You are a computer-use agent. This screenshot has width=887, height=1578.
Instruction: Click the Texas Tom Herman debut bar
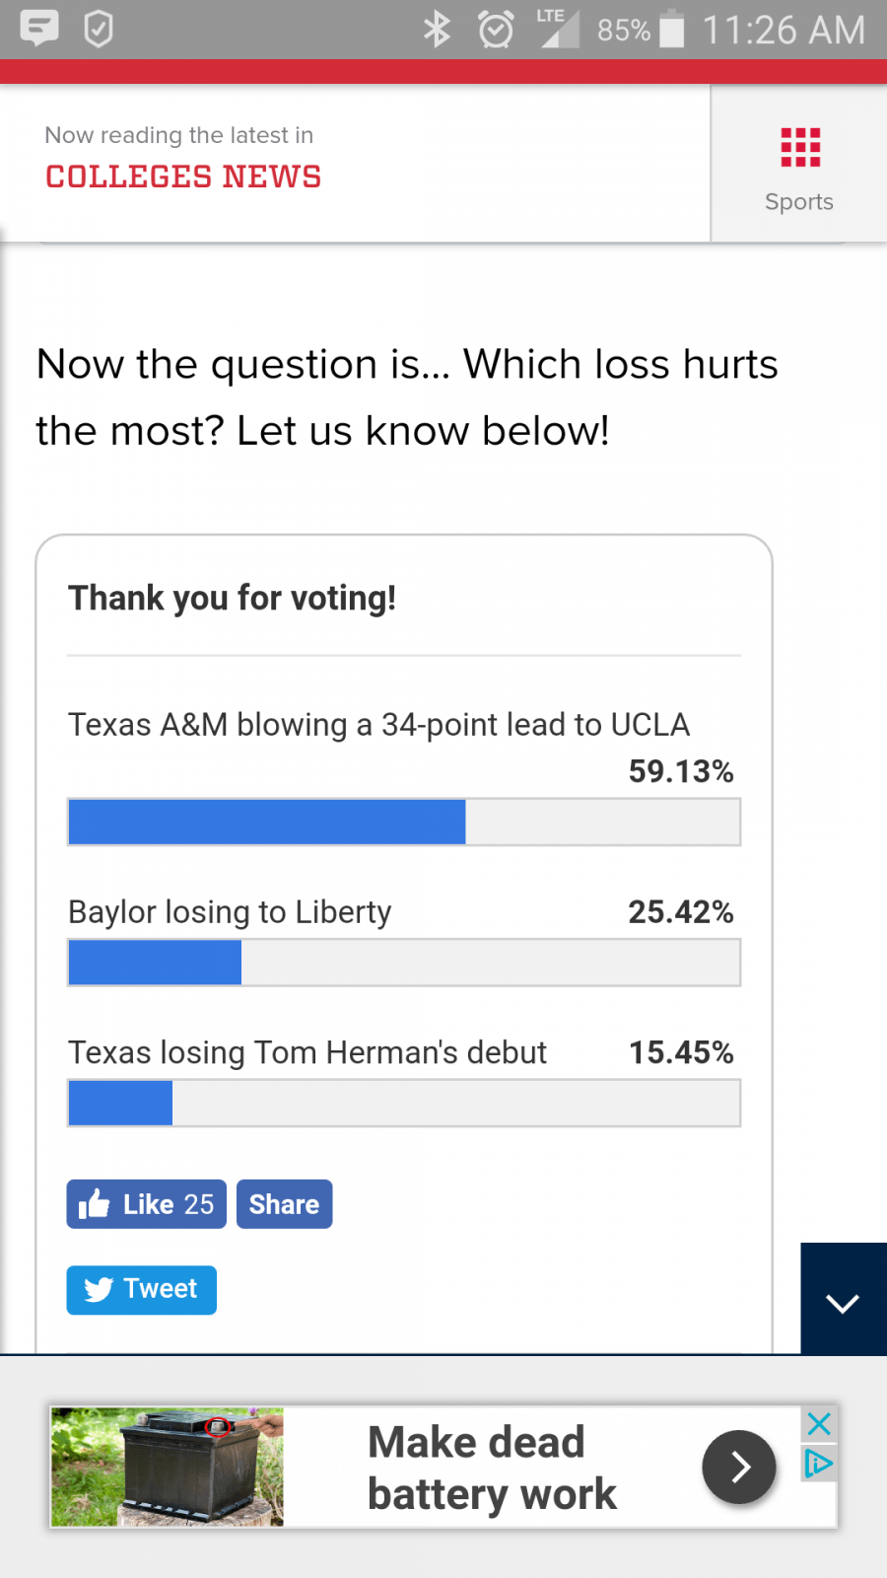[x=404, y=1103]
